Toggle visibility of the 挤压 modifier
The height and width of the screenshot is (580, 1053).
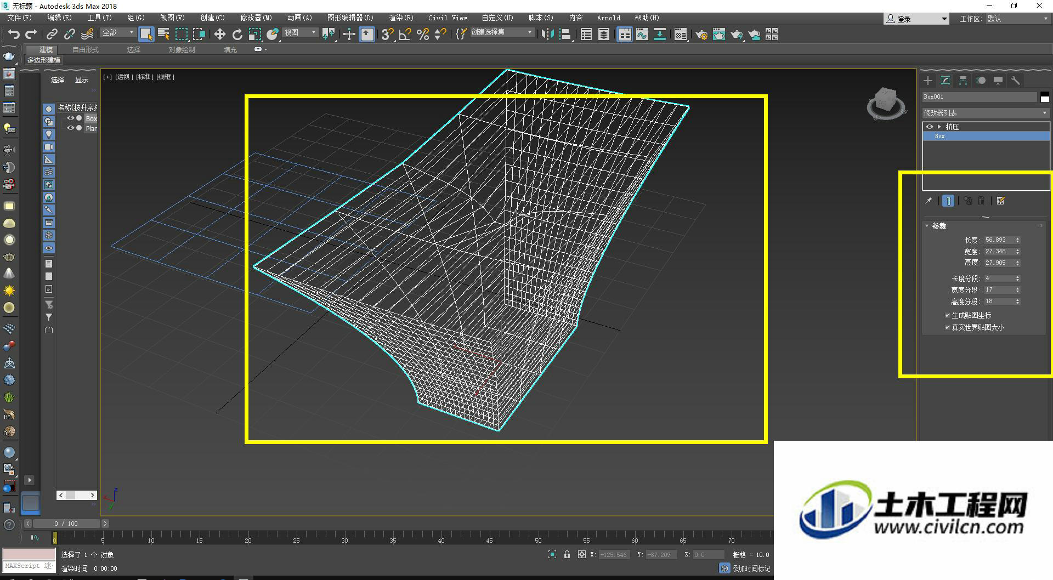[x=929, y=127]
